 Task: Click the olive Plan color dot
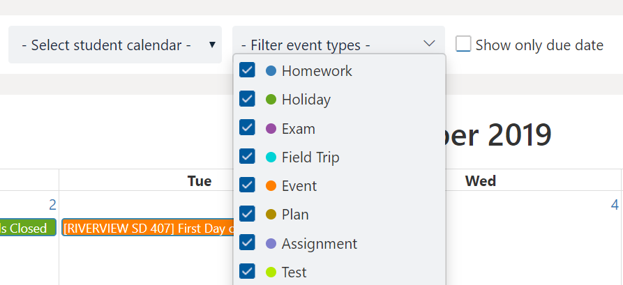click(x=271, y=215)
